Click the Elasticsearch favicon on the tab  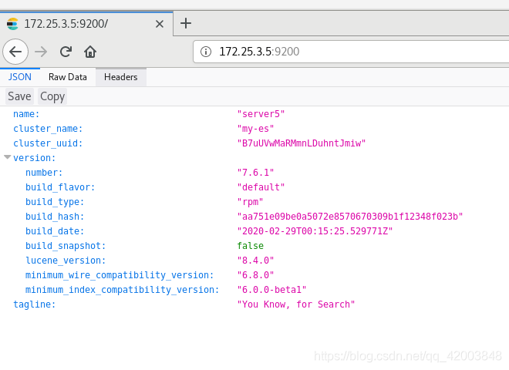(12, 24)
